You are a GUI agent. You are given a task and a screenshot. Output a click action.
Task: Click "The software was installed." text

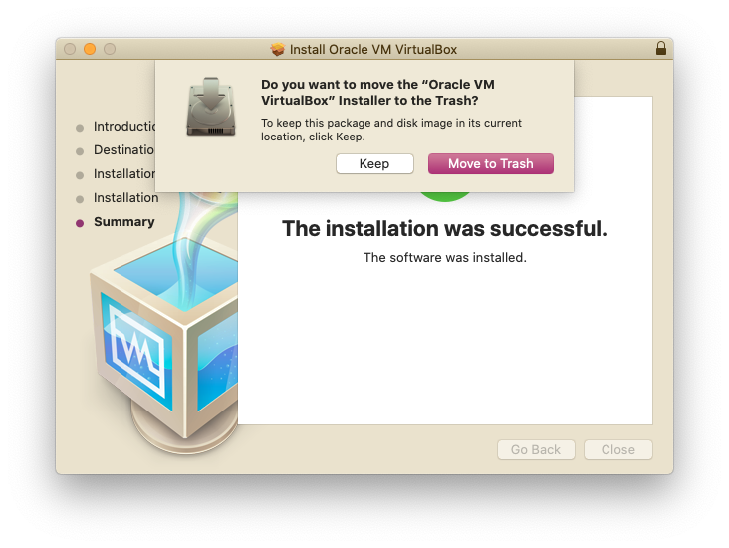445,257
